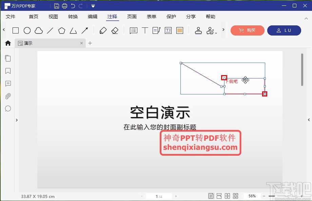Open the 文件 menu
Viewport: 312px width, 201px height.
click(11, 16)
